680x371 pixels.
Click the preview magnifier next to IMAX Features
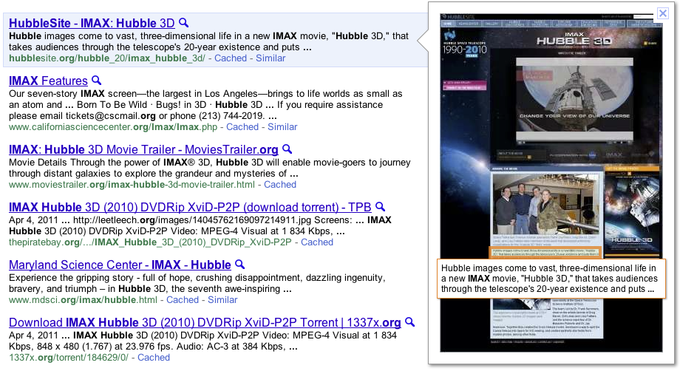click(x=97, y=80)
